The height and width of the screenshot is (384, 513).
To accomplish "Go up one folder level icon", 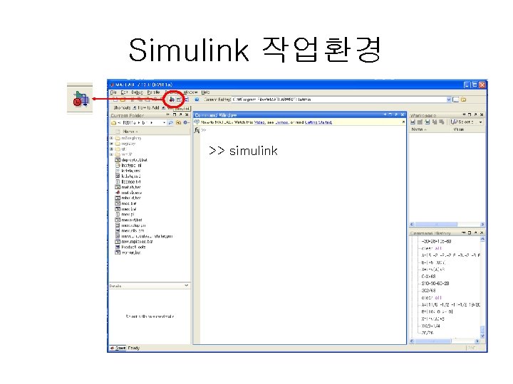I will (464, 100).
